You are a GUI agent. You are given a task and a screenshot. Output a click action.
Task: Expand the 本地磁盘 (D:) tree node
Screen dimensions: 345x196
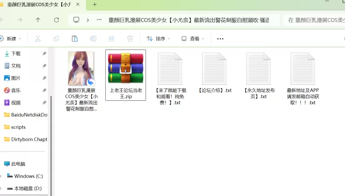pyautogui.click(x=1, y=189)
